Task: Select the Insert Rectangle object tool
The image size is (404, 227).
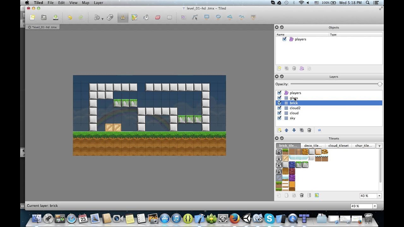Action: click(x=206, y=17)
